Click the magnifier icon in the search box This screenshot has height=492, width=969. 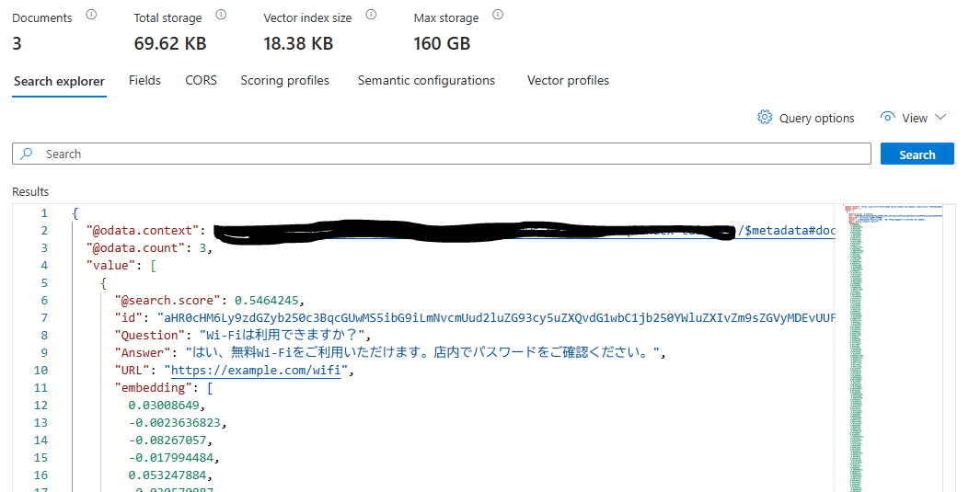coord(27,154)
